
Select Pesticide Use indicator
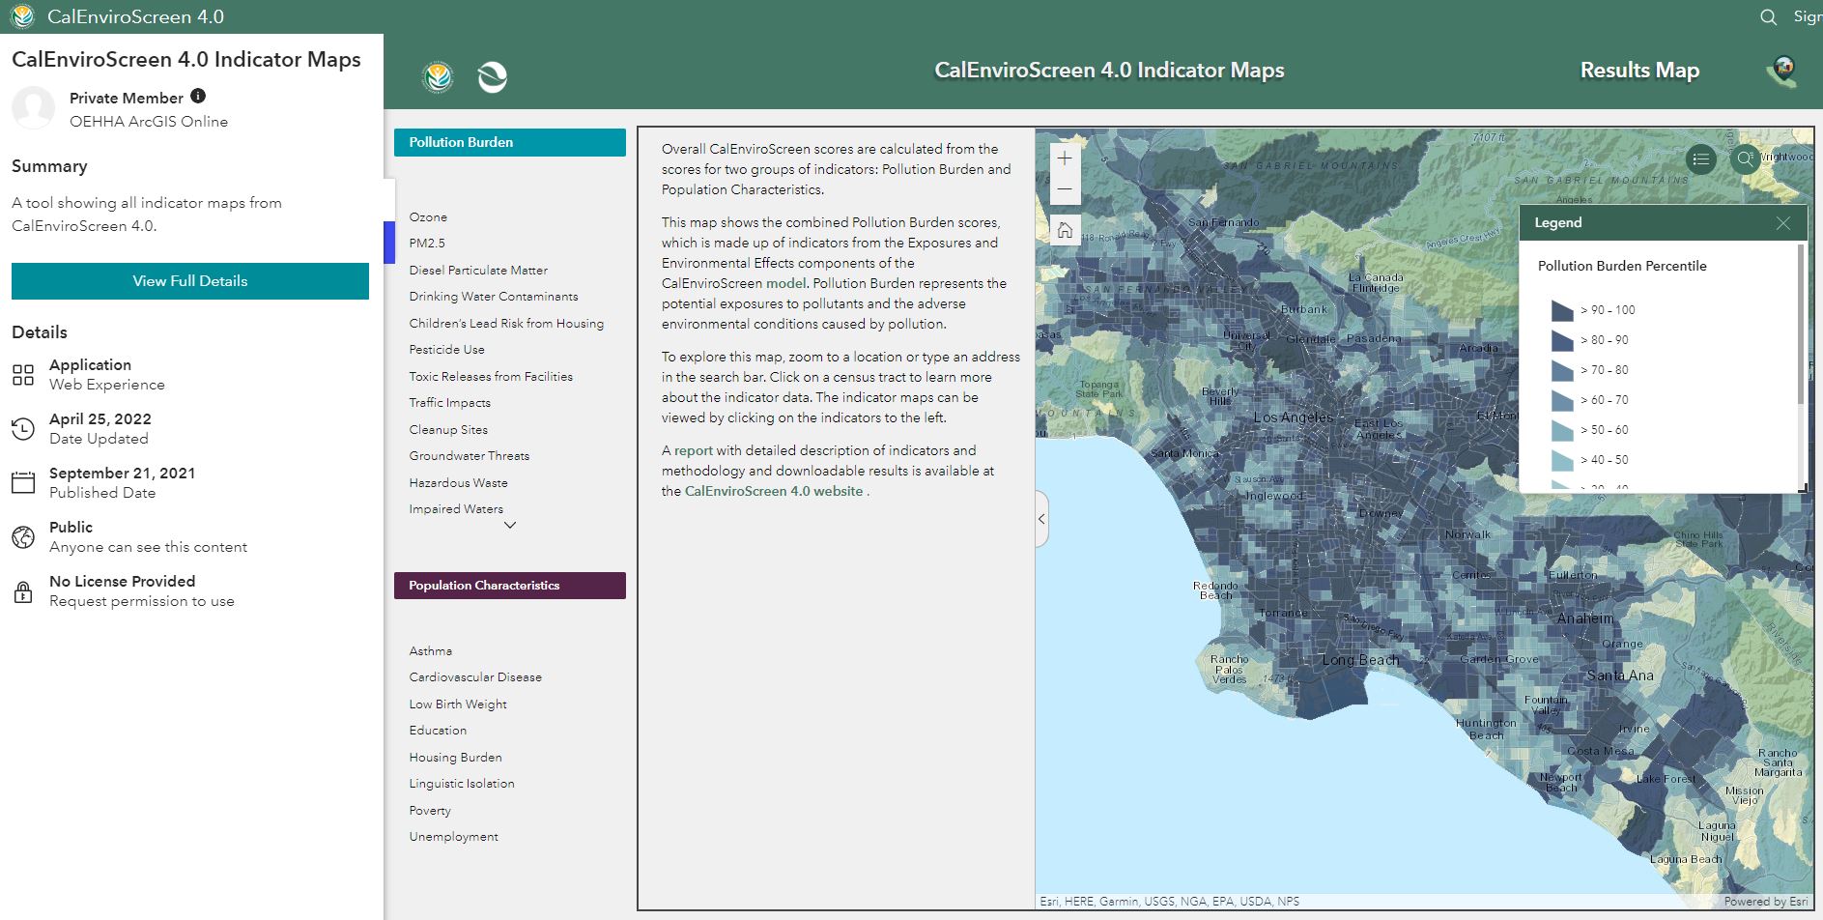pyautogui.click(x=447, y=350)
